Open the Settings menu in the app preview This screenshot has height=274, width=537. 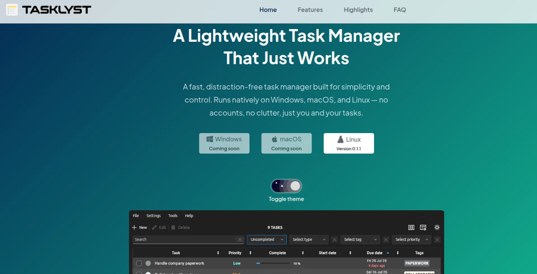click(x=154, y=216)
